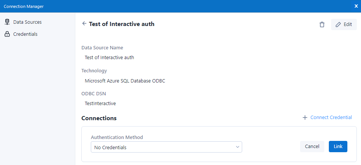Screen dimensions: 361x165
Task: Delete data source with trash icon
Action: 322,24
